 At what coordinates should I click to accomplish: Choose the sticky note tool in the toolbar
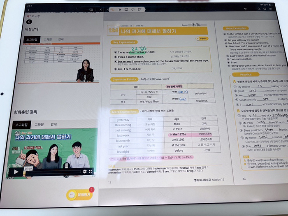pyautogui.click(x=139, y=9)
